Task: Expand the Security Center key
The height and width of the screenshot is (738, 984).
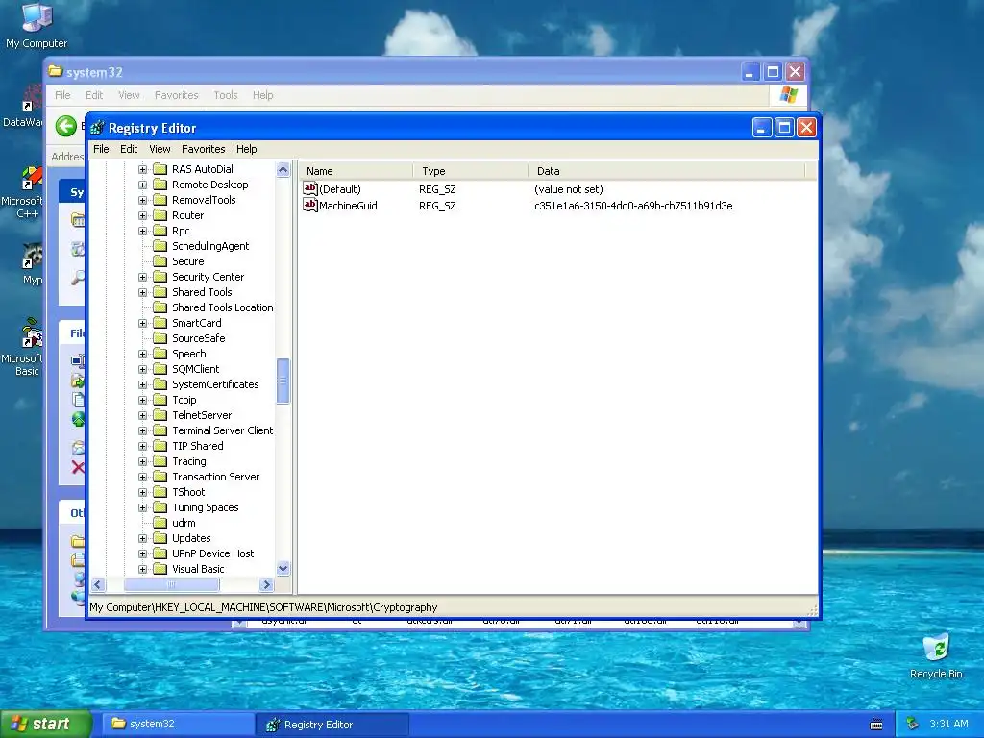Action: point(142,277)
